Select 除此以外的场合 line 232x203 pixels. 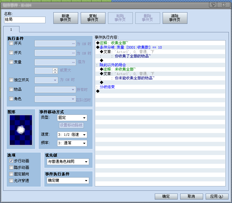(x=160, y=65)
